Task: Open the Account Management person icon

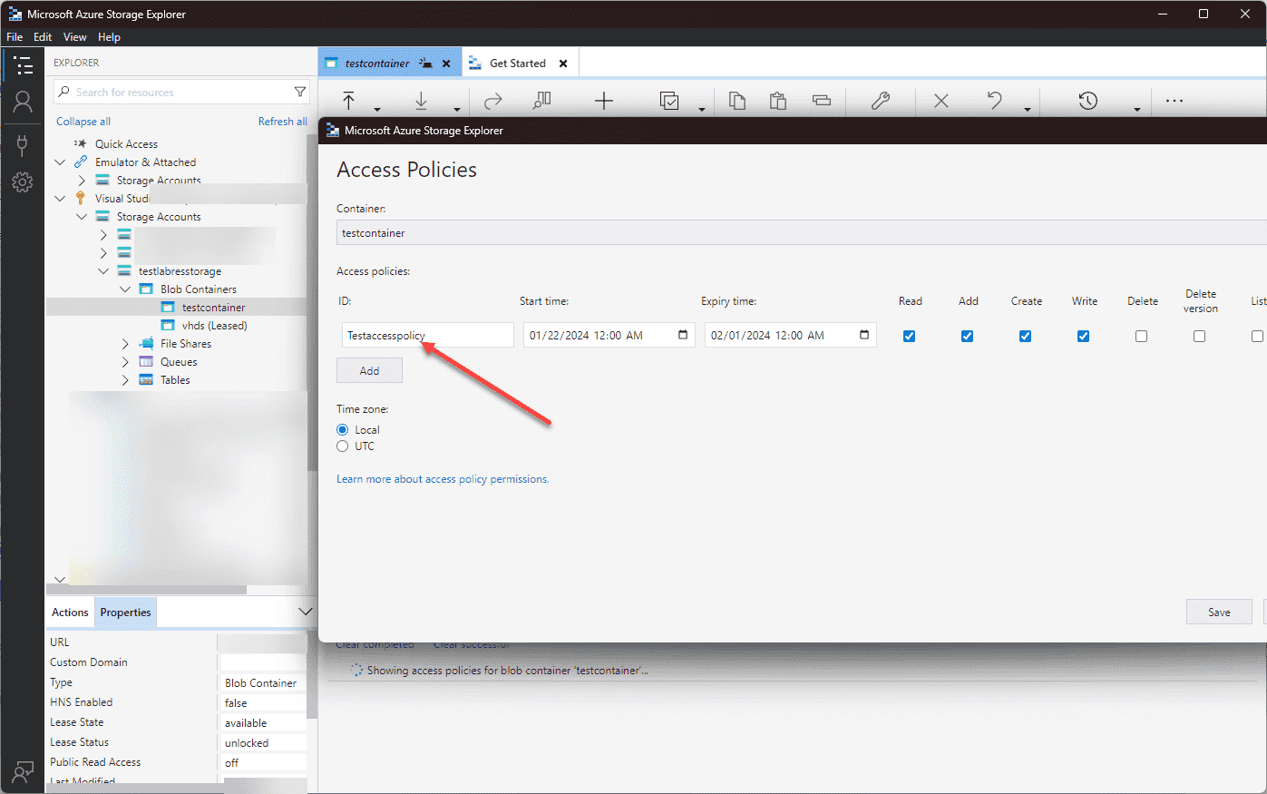Action: 23,102
